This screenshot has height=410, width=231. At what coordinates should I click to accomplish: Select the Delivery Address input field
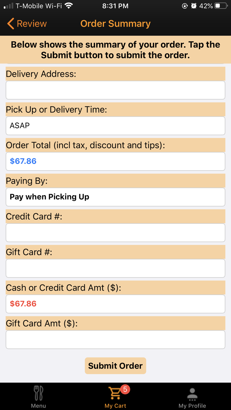click(x=115, y=90)
